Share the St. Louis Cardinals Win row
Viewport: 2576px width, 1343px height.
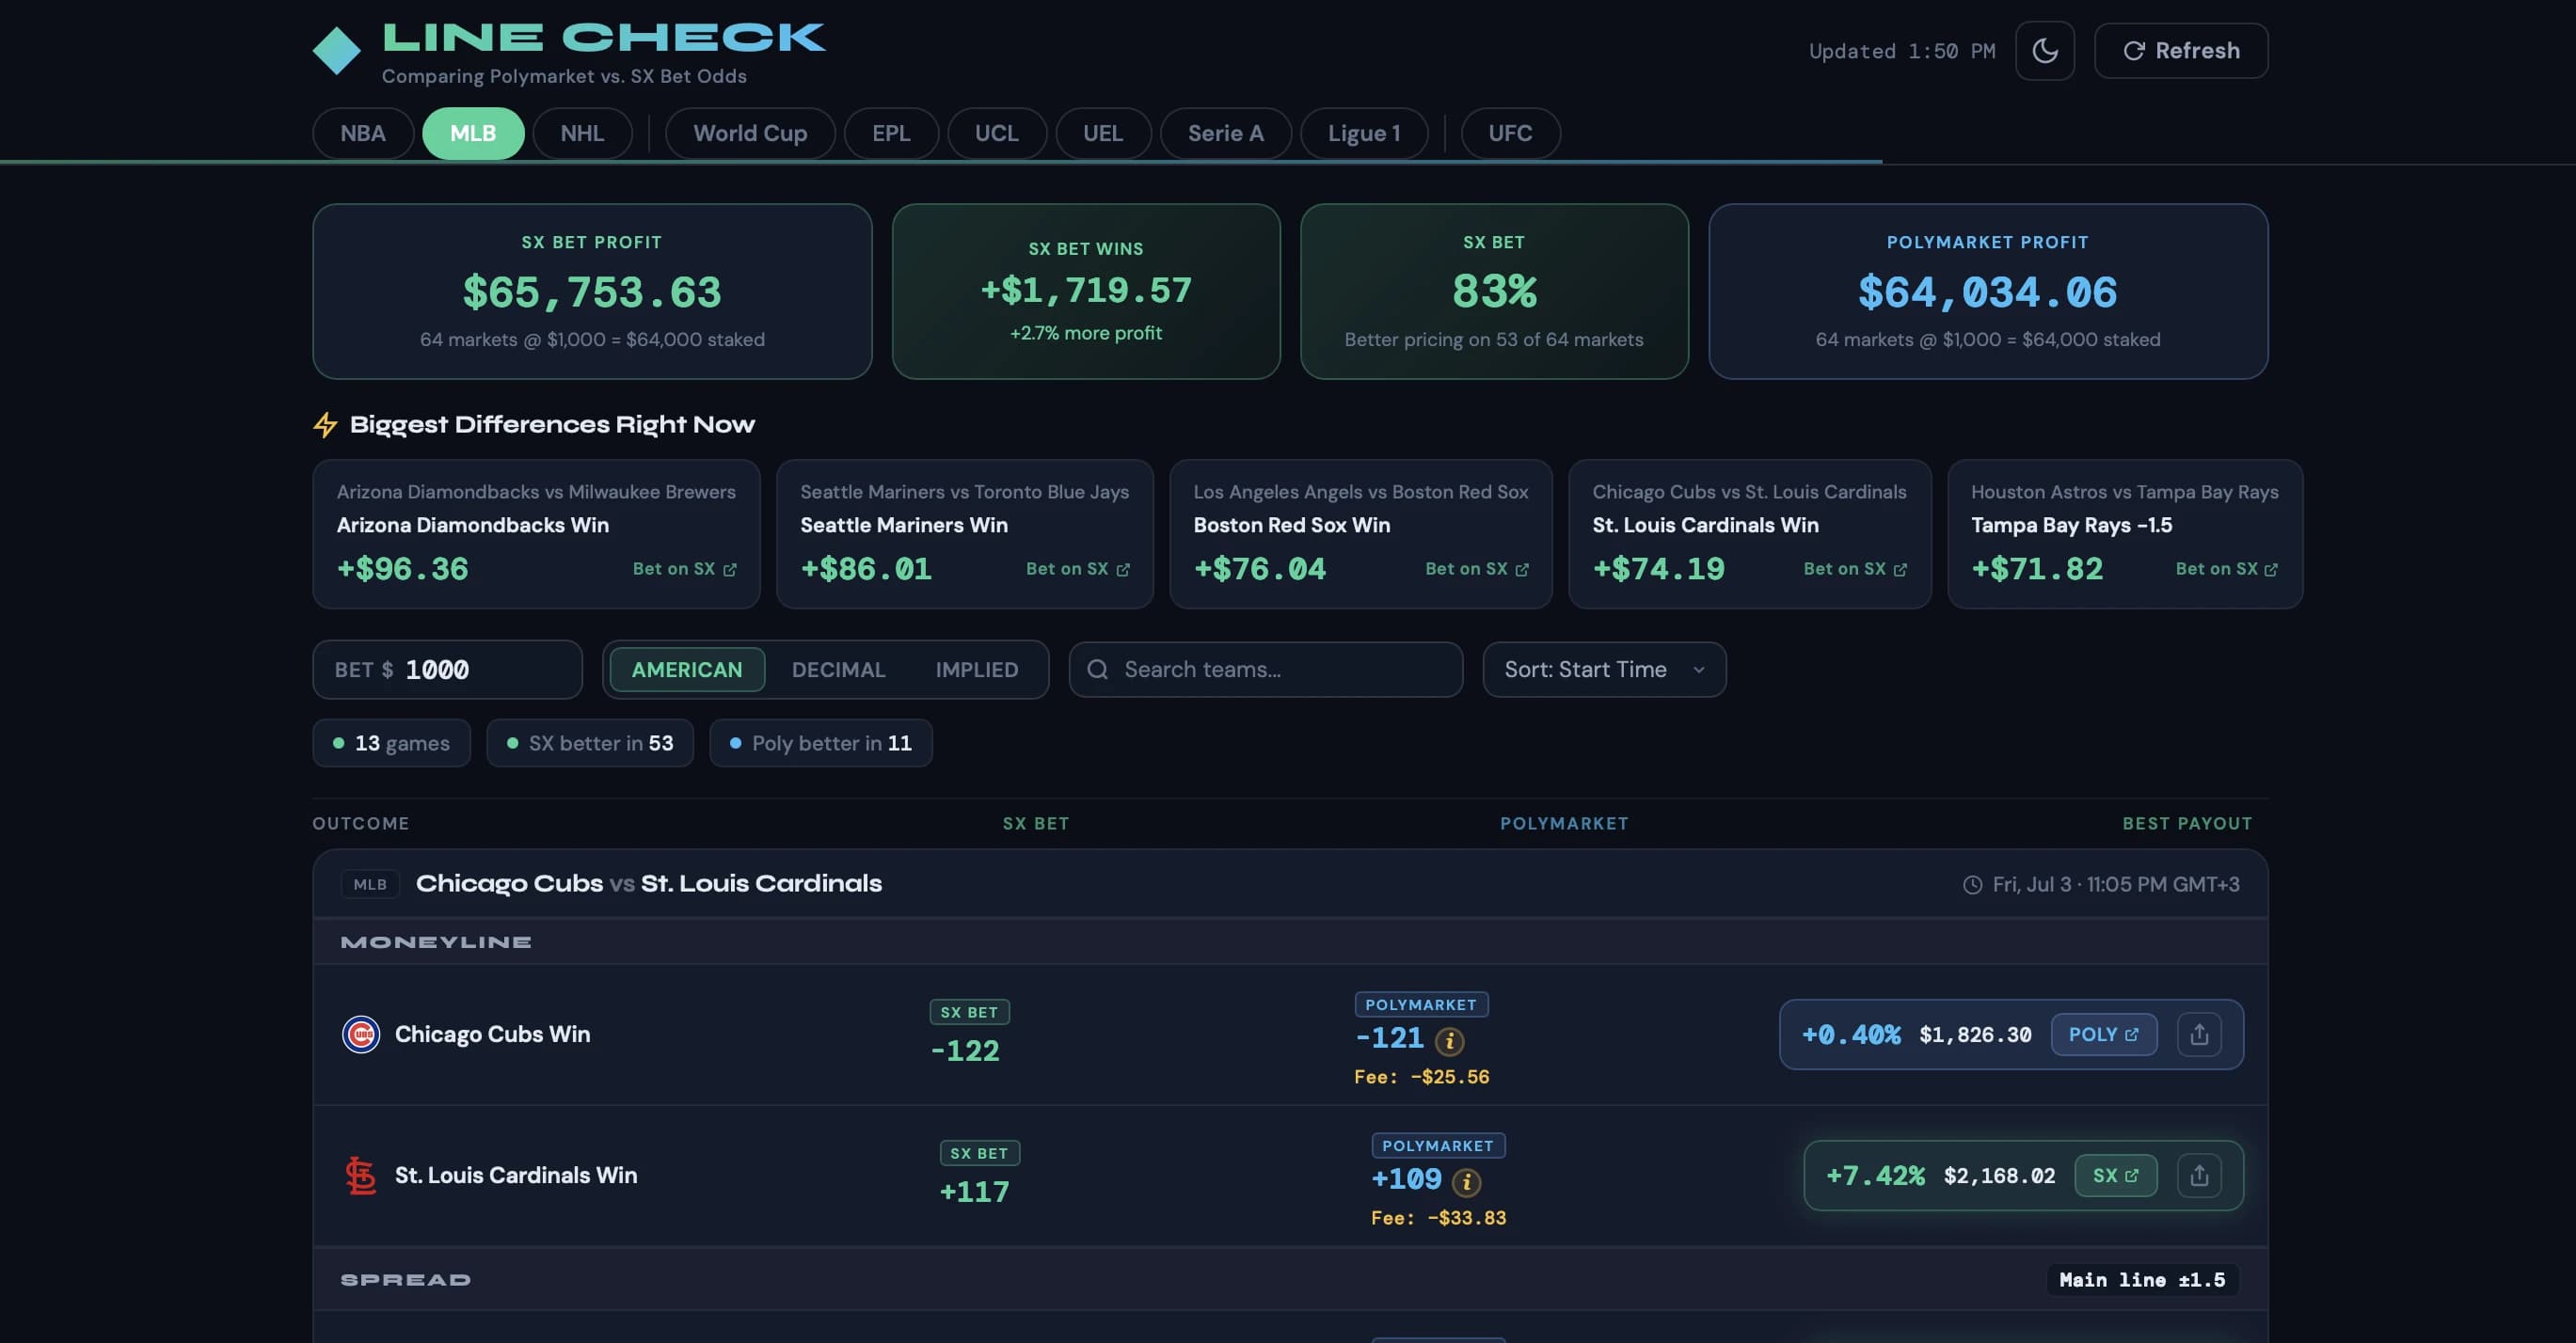(x=2199, y=1176)
